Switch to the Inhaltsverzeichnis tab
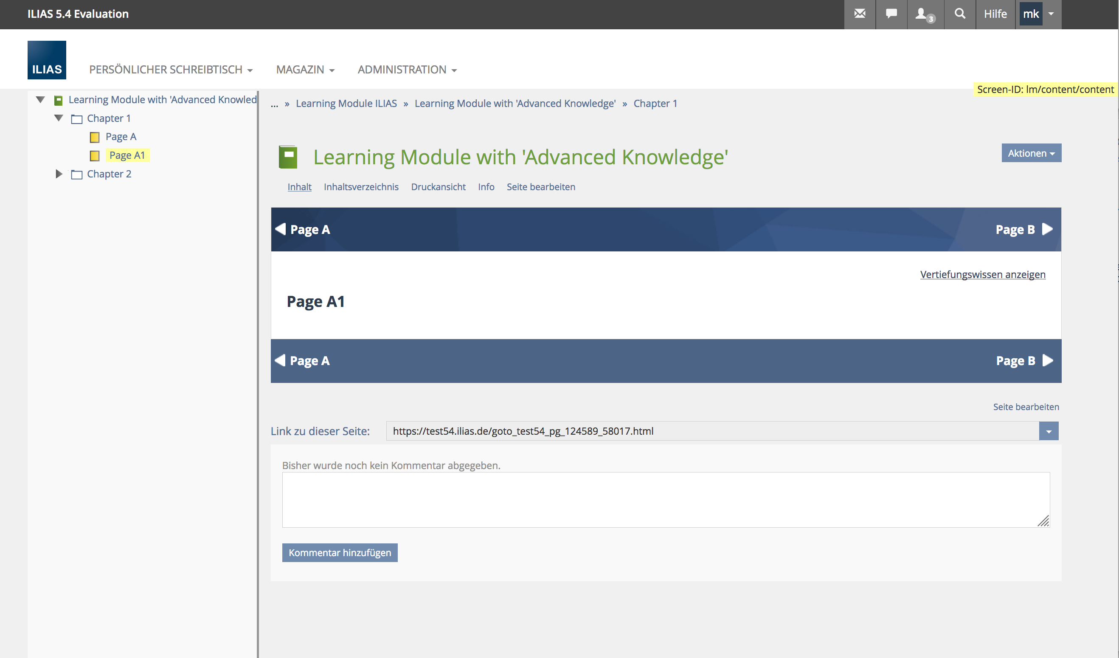1119x658 pixels. [x=361, y=187]
